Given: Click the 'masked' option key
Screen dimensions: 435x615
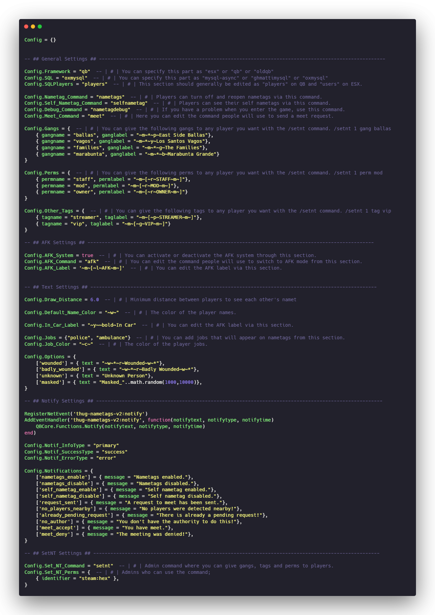Looking at the screenshot, I should 51,382.
